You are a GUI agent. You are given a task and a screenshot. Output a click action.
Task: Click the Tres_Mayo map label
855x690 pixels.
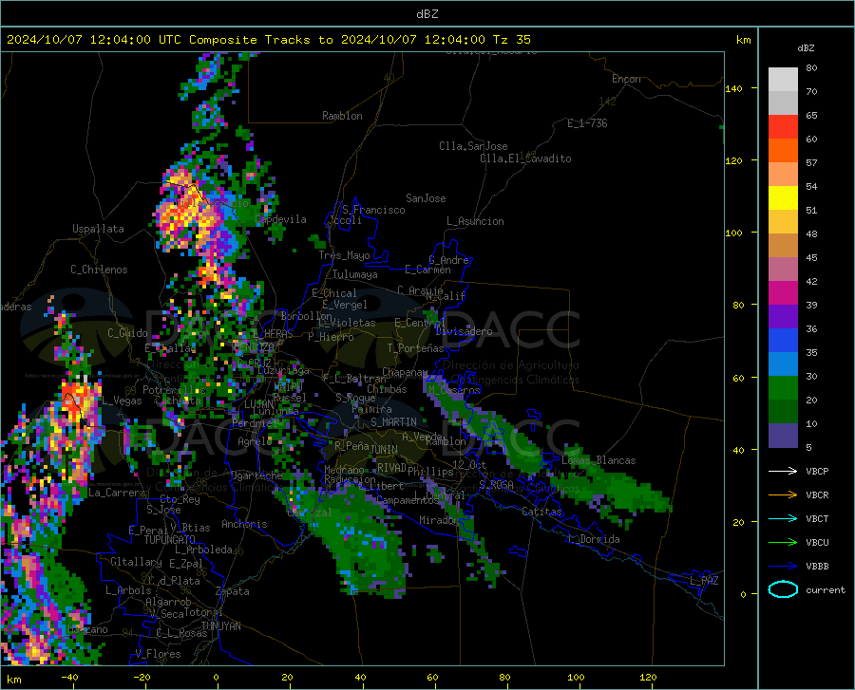tap(344, 255)
